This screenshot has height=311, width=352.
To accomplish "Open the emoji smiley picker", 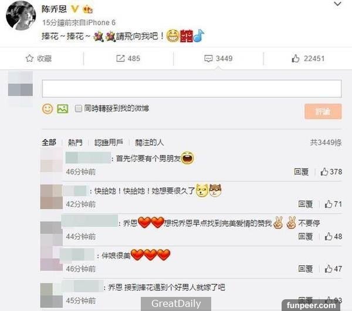I will pyautogui.click(x=48, y=109).
